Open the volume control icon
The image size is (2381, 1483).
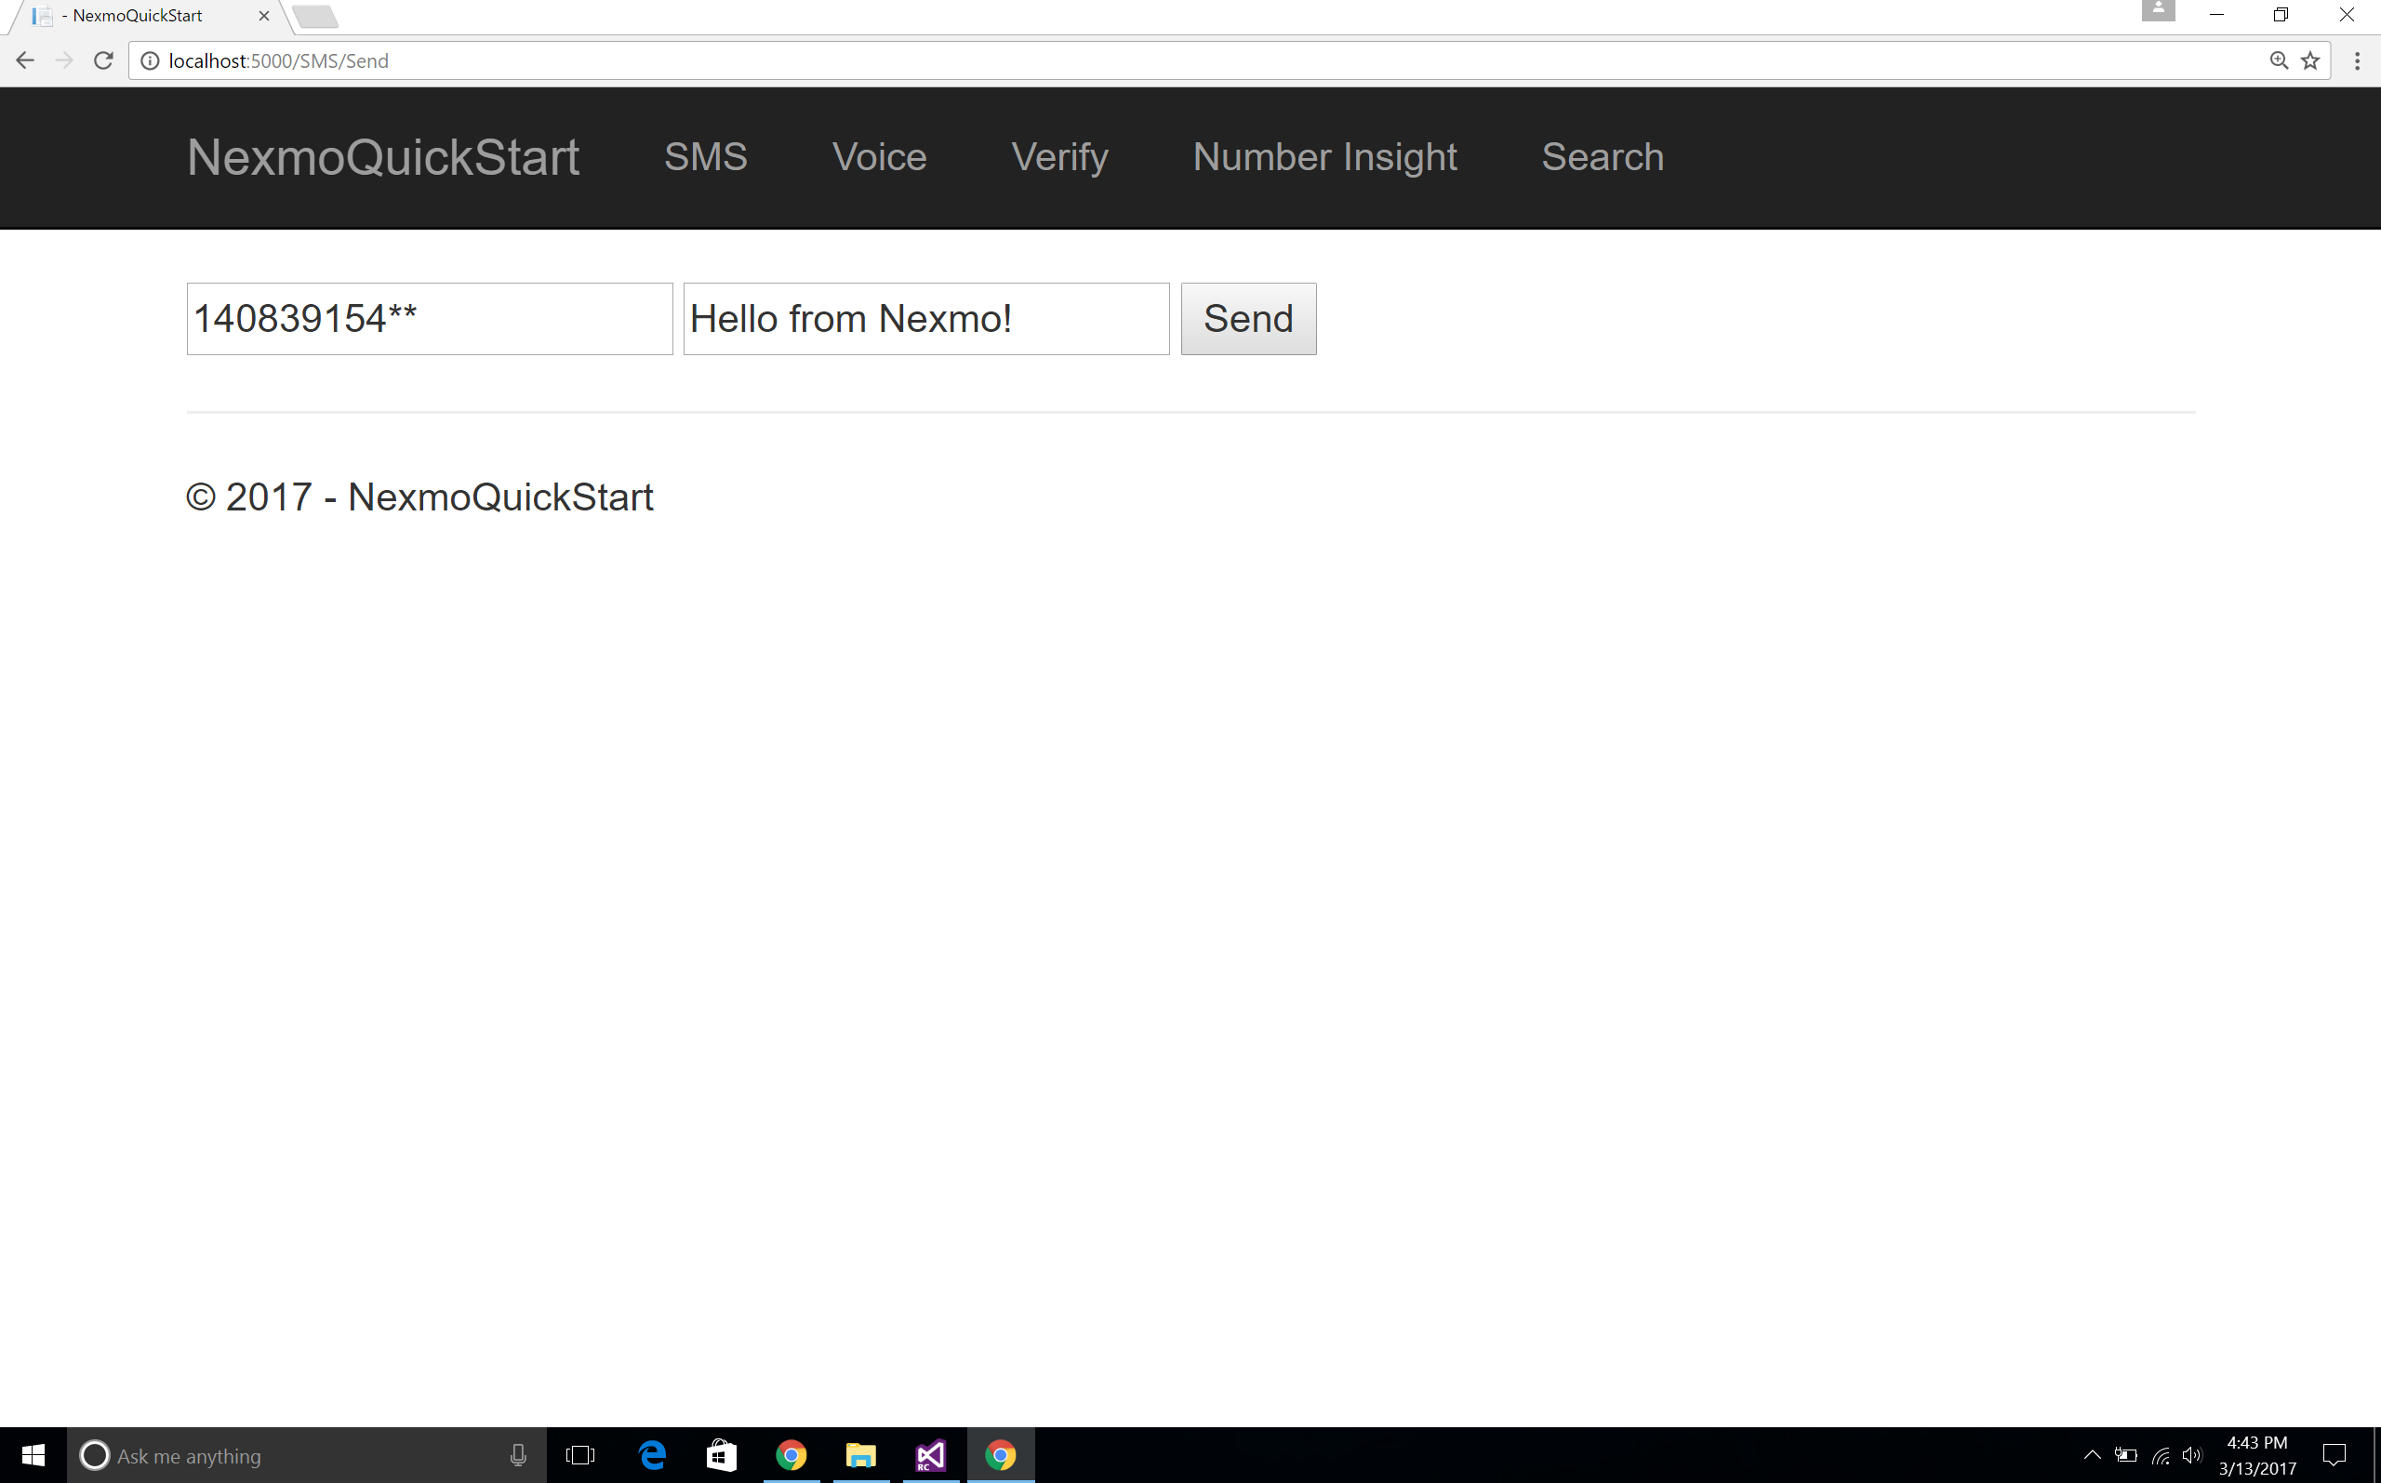(x=2191, y=1455)
